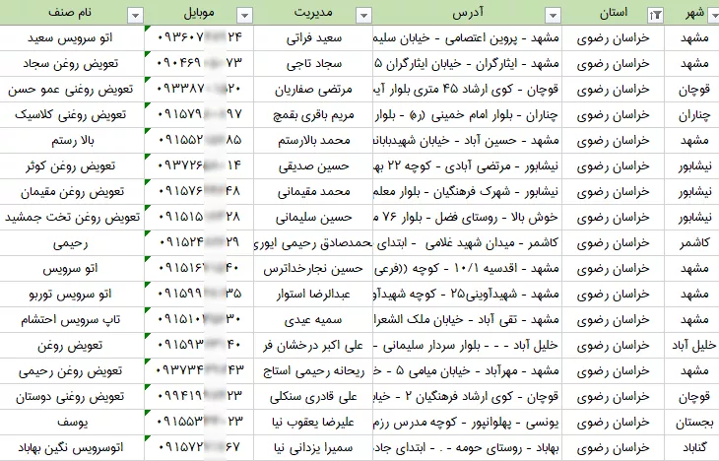719x461 pixels.
Task: Select manager cell سمیه عیدی
Action: (x=313, y=320)
